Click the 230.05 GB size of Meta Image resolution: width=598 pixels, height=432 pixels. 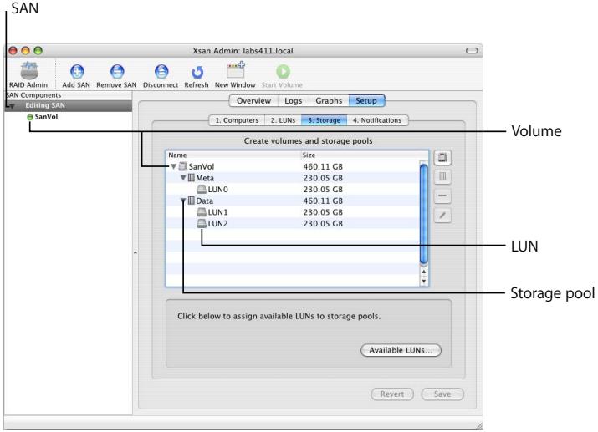323,178
